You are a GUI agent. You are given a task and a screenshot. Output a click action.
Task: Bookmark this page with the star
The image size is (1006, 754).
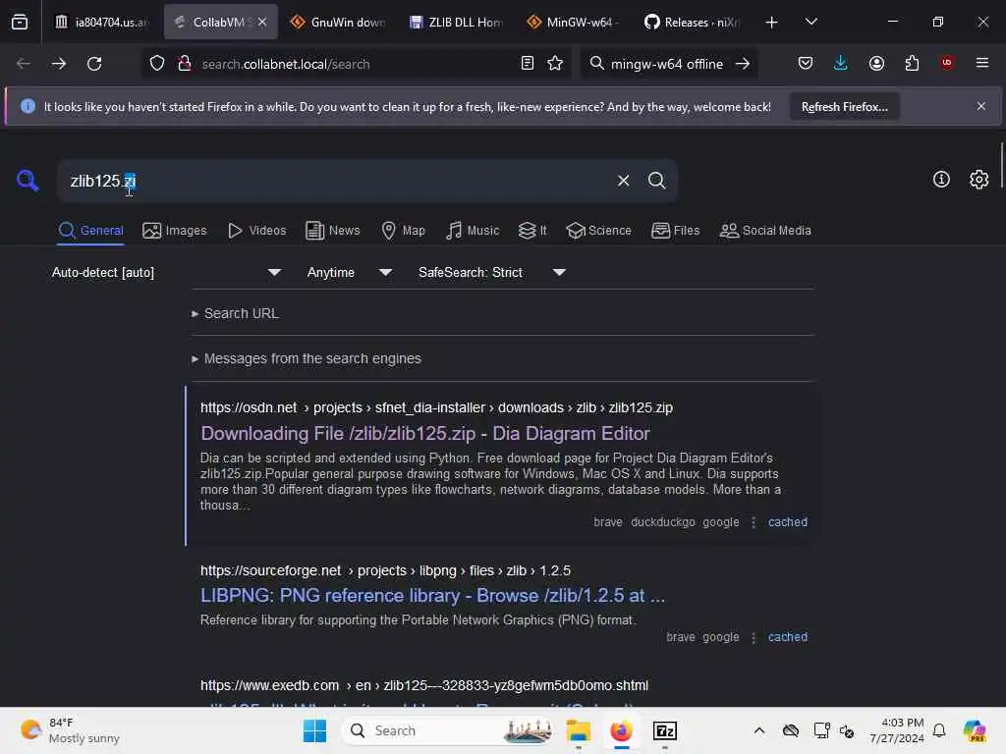pyautogui.click(x=555, y=64)
